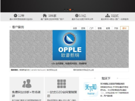Switch to the 教育 case tab

(108, 28)
